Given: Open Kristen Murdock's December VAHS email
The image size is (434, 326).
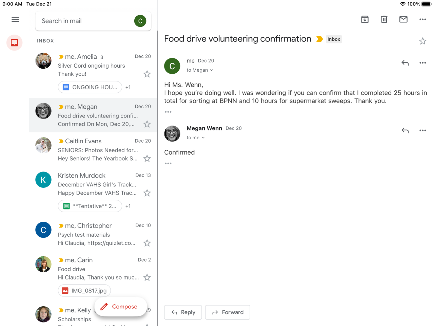Looking at the screenshot, I should pos(97,184).
